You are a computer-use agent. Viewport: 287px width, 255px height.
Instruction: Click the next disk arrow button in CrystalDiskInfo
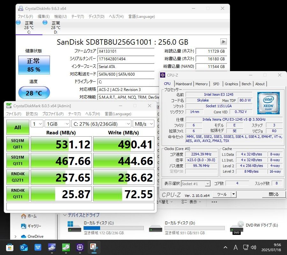click(x=224, y=42)
